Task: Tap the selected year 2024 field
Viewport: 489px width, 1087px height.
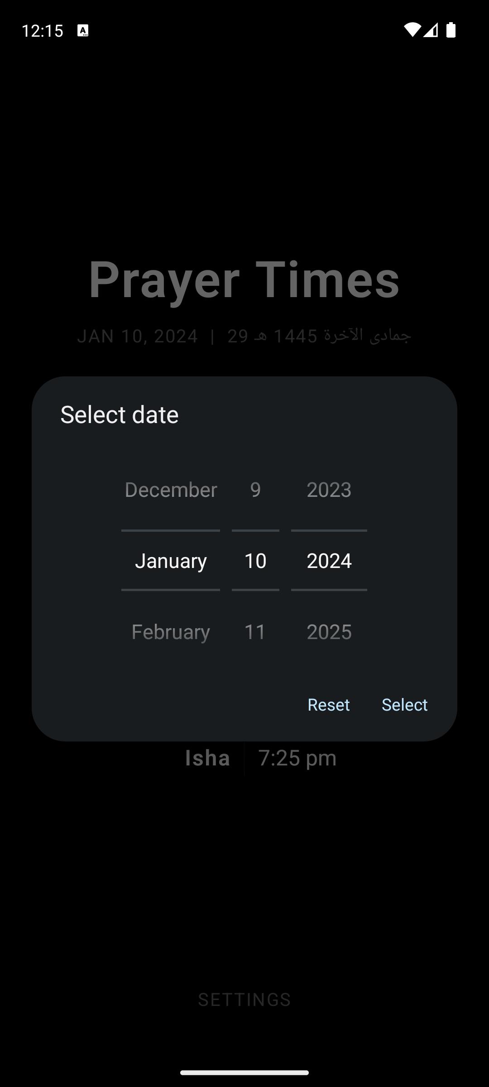Action: pyautogui.click(x=329, y=561)
